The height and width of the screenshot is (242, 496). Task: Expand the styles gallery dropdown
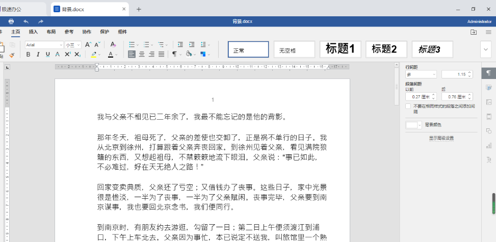coord(486,49)
